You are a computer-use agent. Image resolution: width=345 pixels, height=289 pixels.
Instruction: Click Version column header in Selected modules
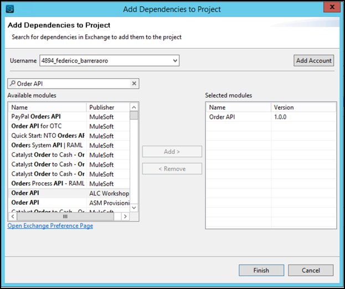coord(303,107)
